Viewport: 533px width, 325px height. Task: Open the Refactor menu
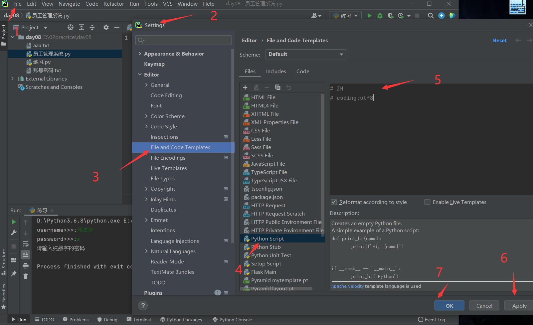113,4
